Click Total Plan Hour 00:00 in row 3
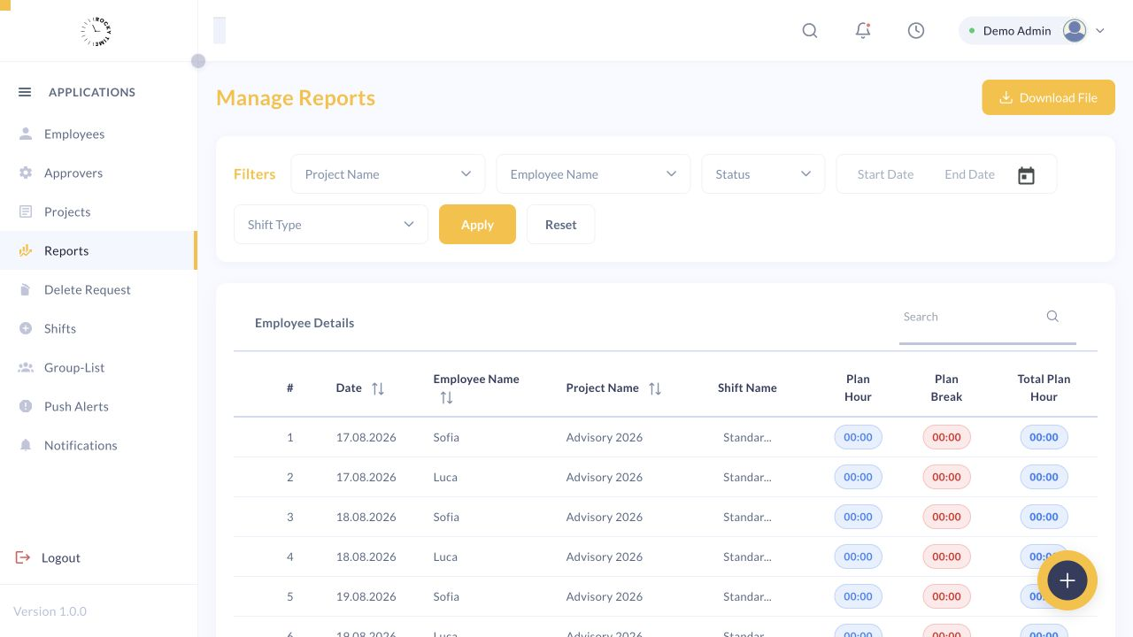This screenshot has width=1133, height=637. pyautogui.click(x=1044, y=517)
